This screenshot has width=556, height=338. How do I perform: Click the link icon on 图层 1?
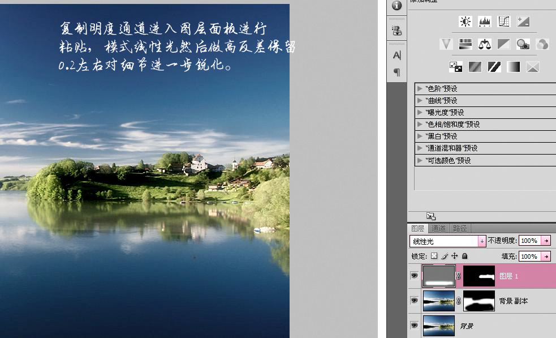coord(459,276)
